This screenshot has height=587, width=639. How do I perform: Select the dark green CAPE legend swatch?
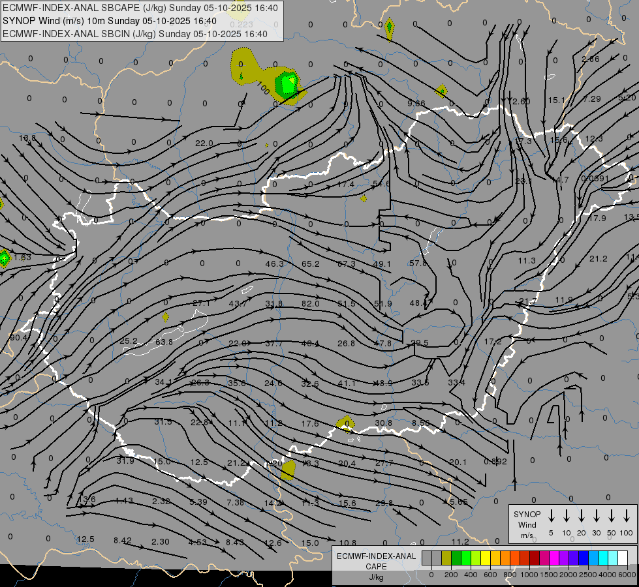456,558
